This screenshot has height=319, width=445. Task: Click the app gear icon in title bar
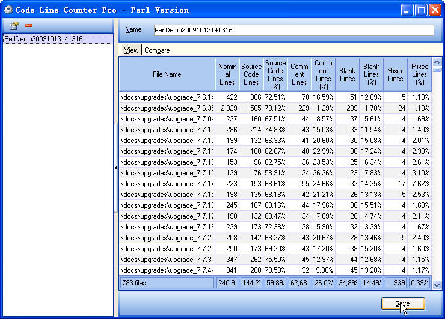tap(8, 10)
